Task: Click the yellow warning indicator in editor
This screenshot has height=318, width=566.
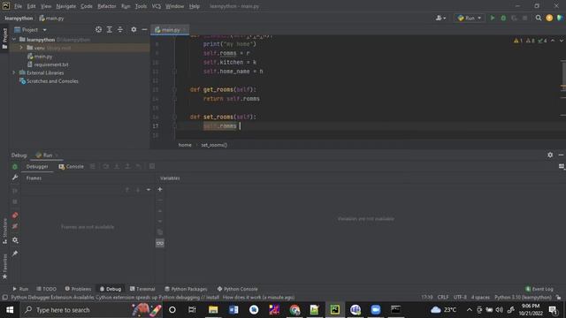Action: click(x=518, y=41)
